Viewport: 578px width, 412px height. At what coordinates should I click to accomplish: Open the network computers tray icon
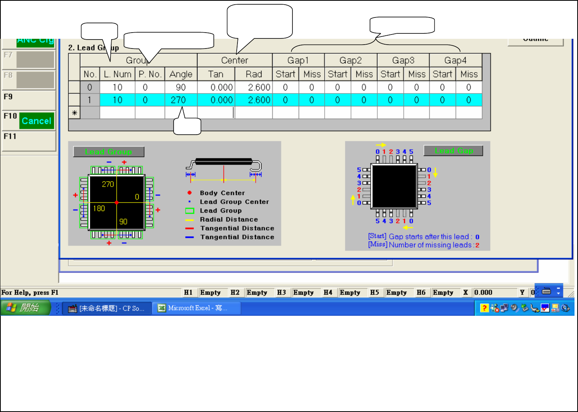504,308
